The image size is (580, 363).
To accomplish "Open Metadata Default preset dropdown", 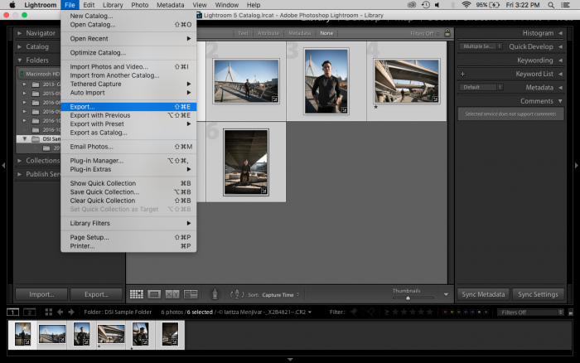I will 481,87.
